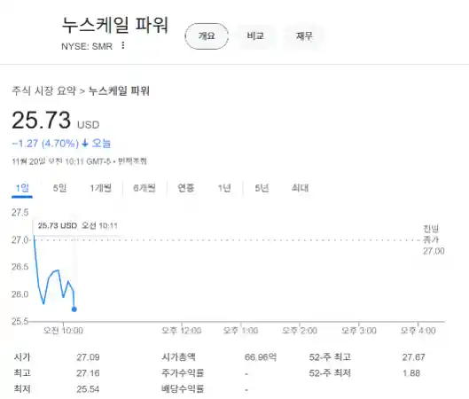Click the 최저 value 25.54

coord(88,389)
